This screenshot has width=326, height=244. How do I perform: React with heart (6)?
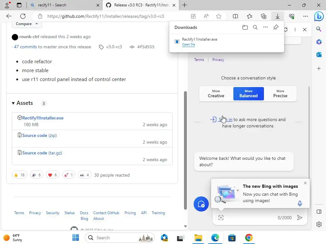point(53,175)
